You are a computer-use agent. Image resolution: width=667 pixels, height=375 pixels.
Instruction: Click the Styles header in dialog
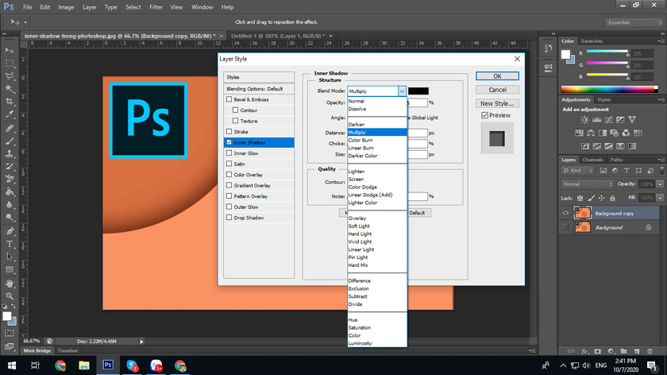coord(259,77)
